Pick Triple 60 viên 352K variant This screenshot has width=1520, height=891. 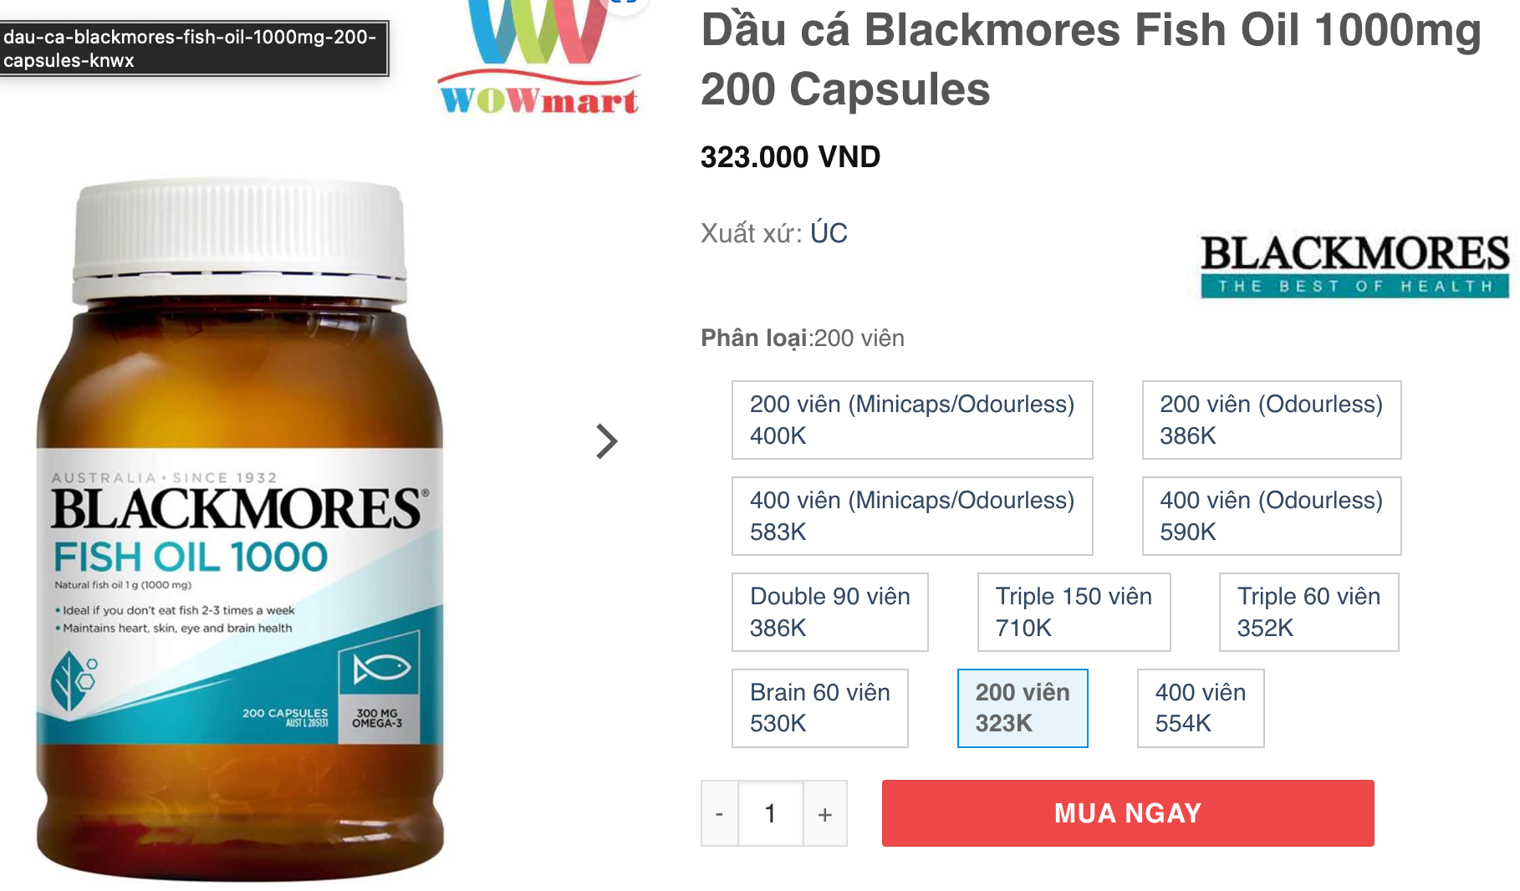1309,612
